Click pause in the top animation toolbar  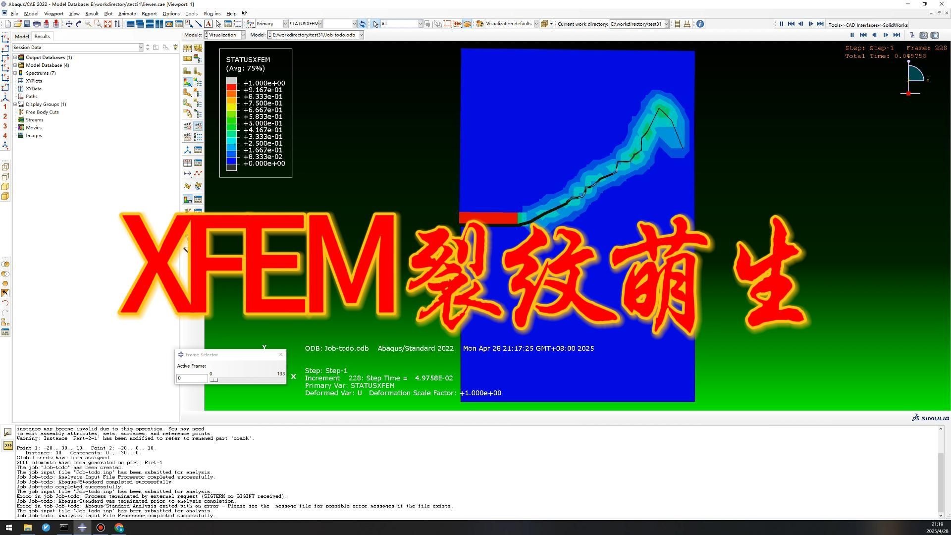point(782,24)
